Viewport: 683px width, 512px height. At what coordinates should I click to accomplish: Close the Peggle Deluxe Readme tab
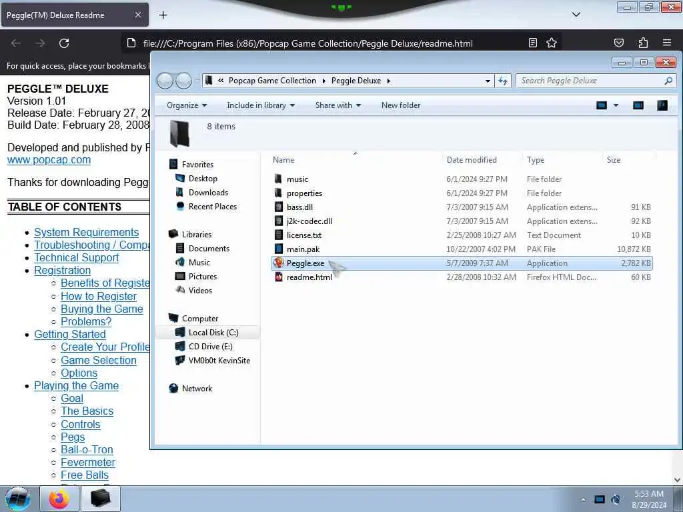point(137,15)
